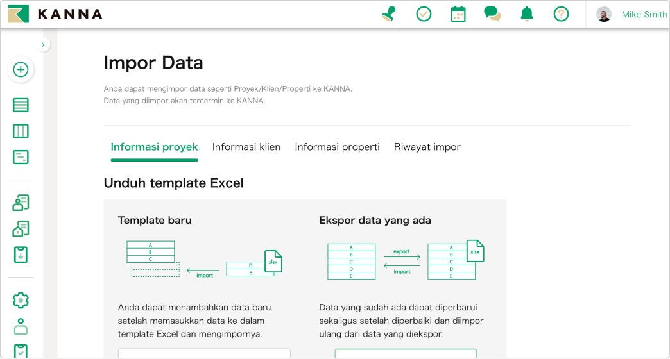The image size is (670, 359).
Task: Click the Impor Data page title
Action: coord(153,63)
